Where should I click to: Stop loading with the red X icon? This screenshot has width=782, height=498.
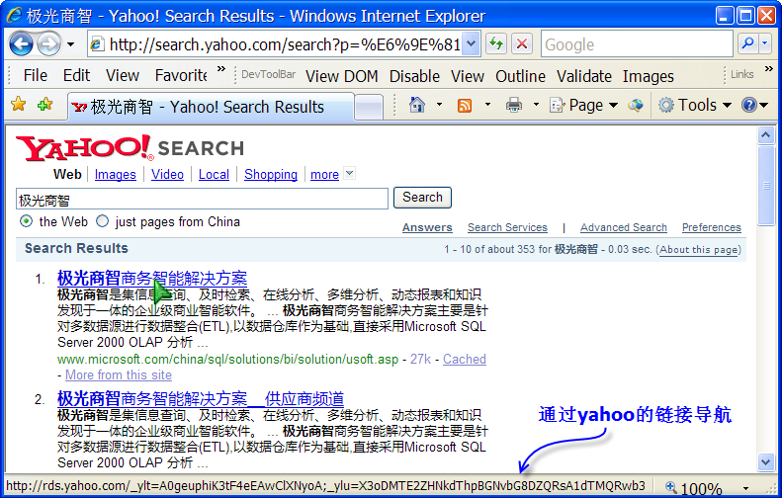pos(522,44)
